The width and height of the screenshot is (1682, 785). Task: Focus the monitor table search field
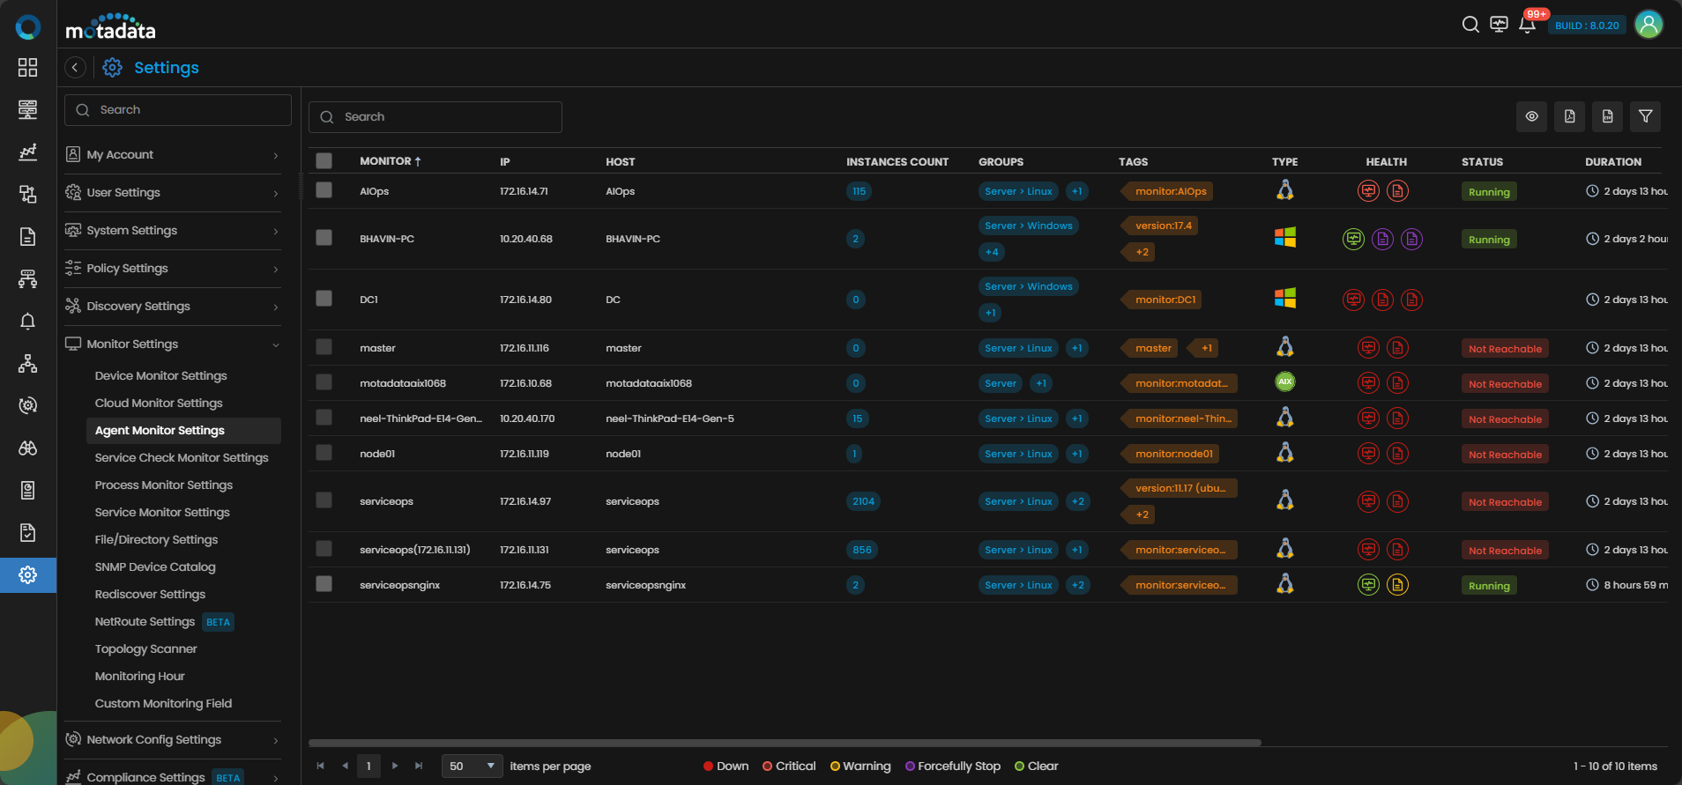(x=435, y=116)
